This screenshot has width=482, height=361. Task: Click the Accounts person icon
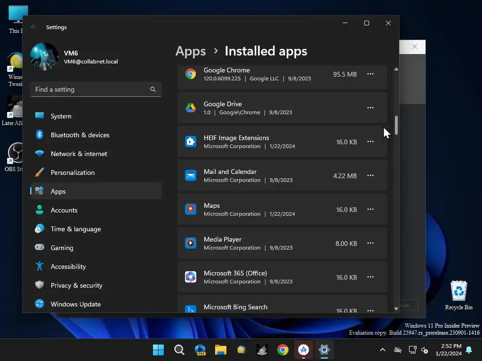(x=40, y=210)
